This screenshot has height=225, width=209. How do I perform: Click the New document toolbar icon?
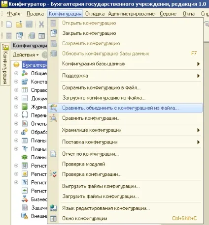(9, 25)
